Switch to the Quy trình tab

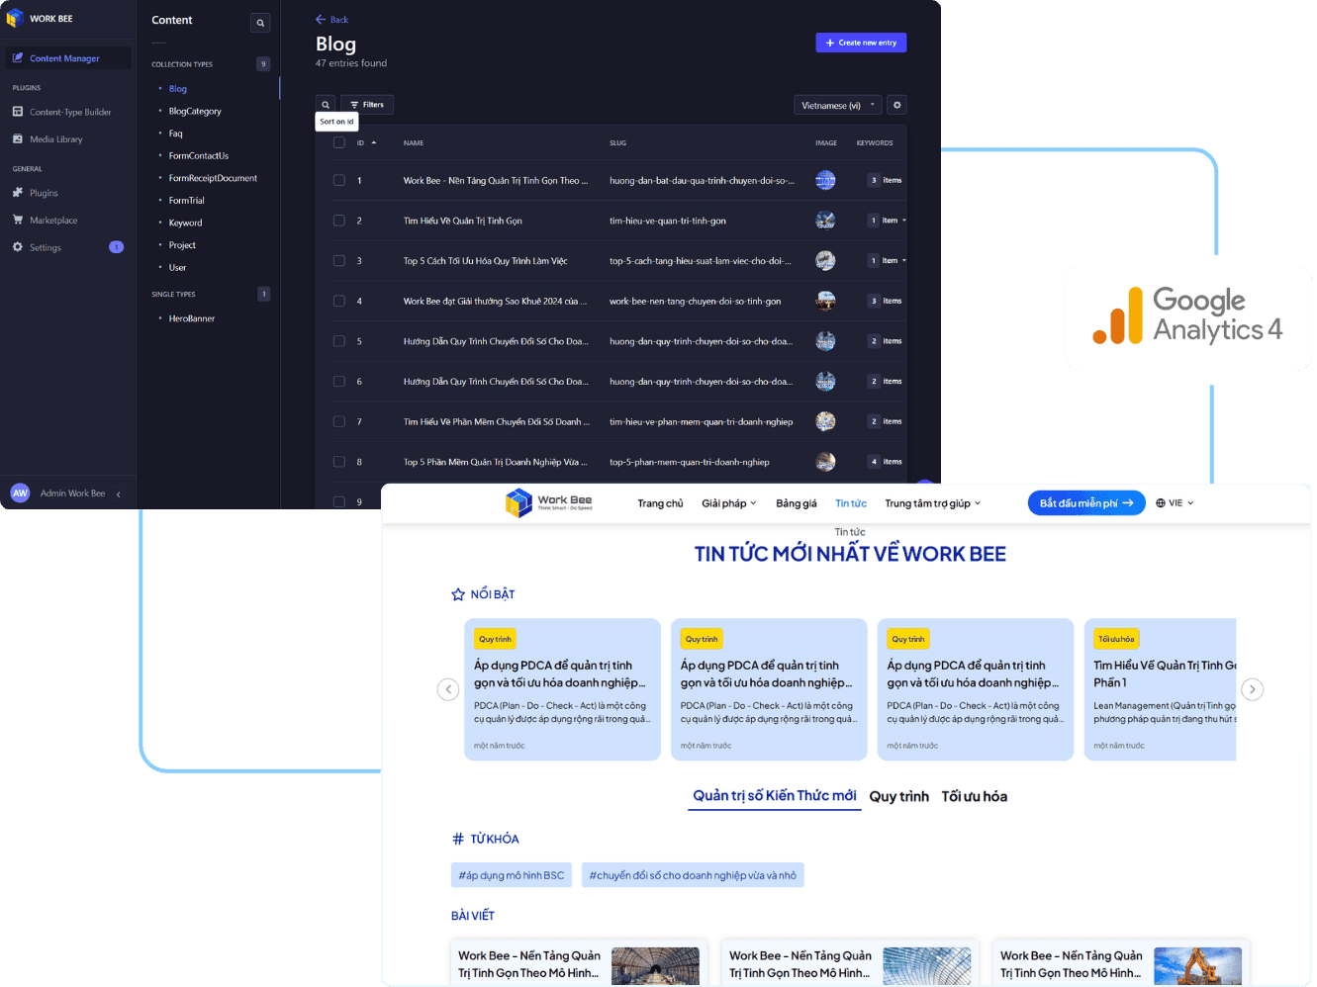click(898, 797)
